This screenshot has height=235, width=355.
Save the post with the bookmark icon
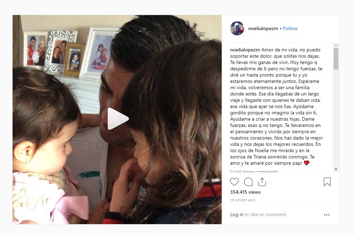[327, 182]
